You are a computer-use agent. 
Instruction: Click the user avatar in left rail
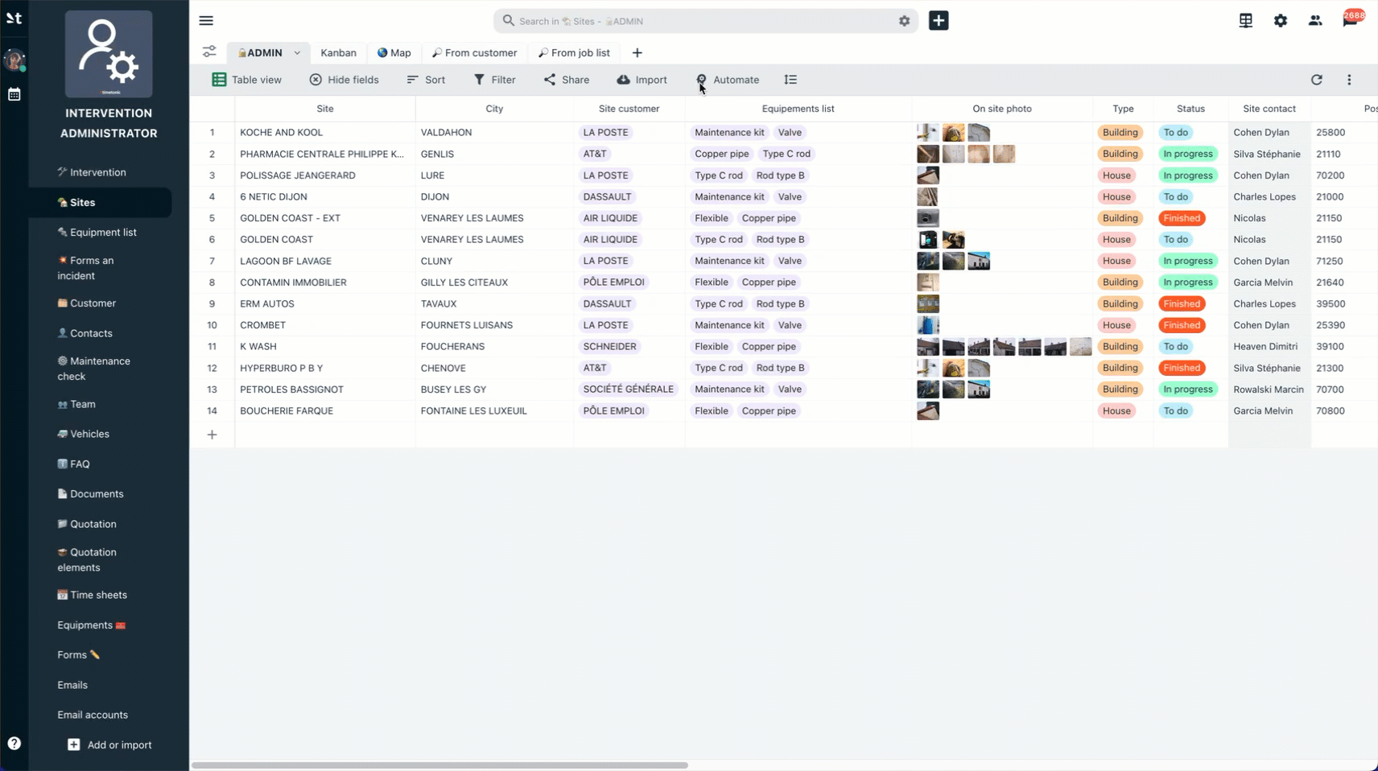14,60
